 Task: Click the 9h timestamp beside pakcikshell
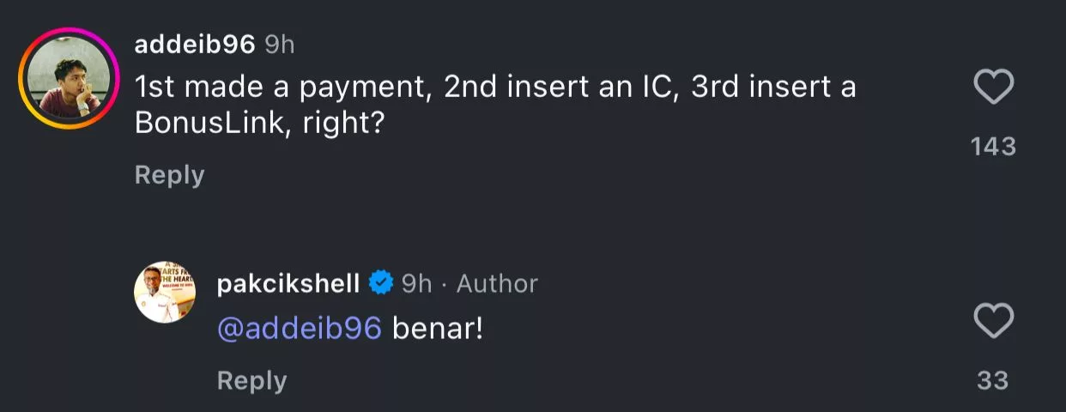417,283
